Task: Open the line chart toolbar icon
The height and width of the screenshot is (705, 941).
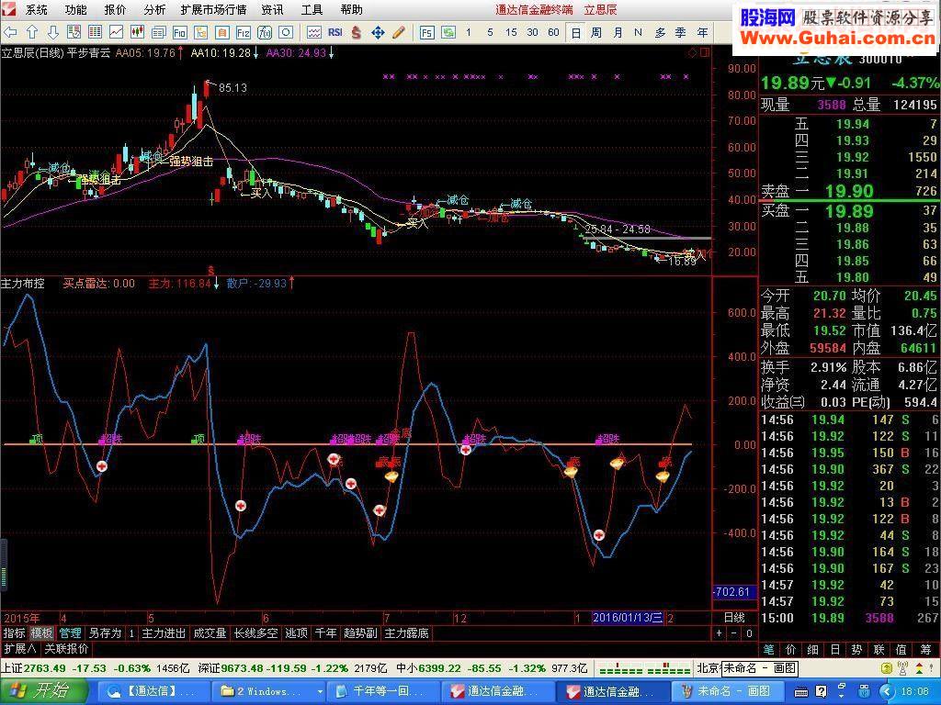Action: [x=116, y=32]
